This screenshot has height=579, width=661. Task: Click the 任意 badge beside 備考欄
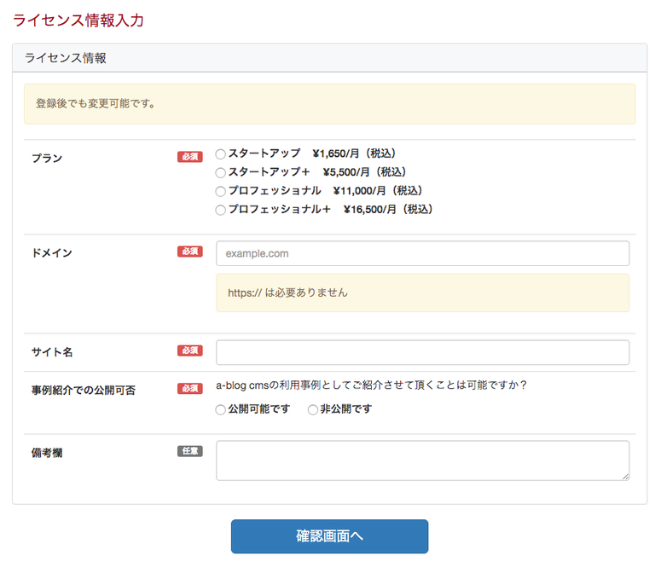189,451
